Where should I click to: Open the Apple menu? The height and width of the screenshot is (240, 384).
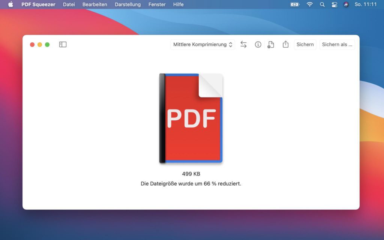tap(10, 4)
